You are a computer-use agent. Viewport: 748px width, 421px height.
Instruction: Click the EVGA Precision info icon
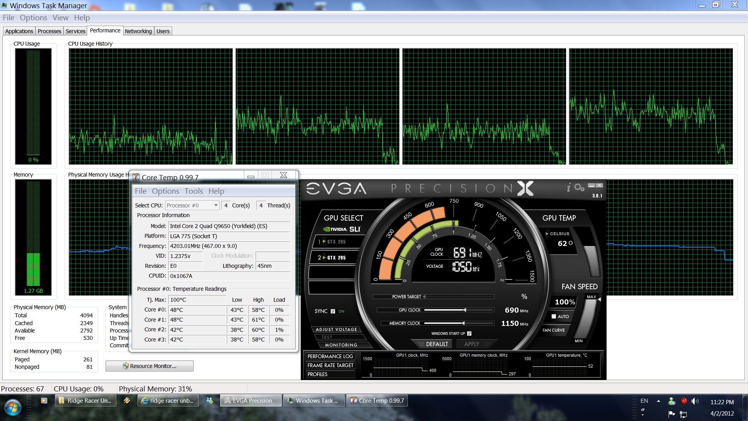(568, 188)
